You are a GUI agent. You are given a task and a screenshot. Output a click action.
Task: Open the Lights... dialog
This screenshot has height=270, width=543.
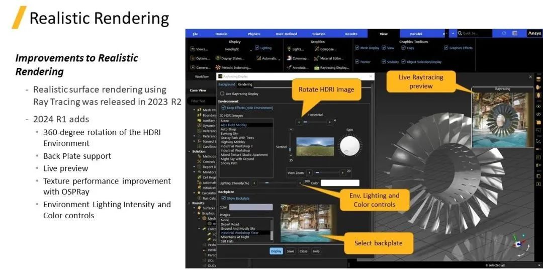[x=296, y=49]
